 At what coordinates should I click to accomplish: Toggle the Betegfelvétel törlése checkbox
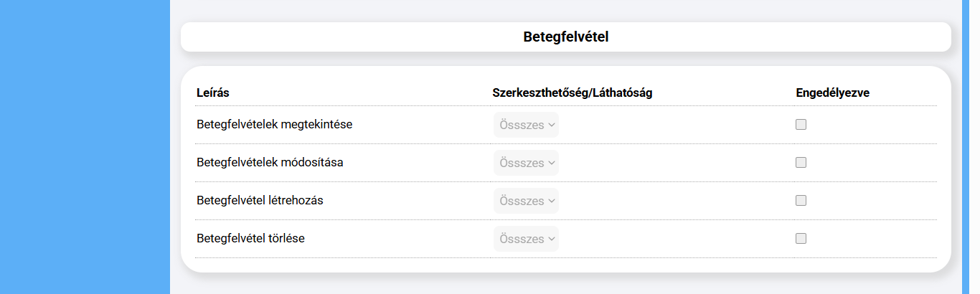coord(801,239)
